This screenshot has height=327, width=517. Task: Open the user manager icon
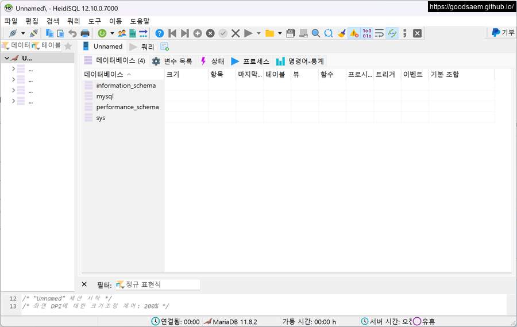pos(122,33)
